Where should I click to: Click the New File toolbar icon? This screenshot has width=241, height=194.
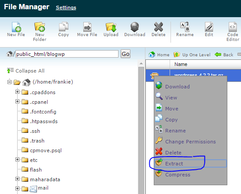[16, 27]
